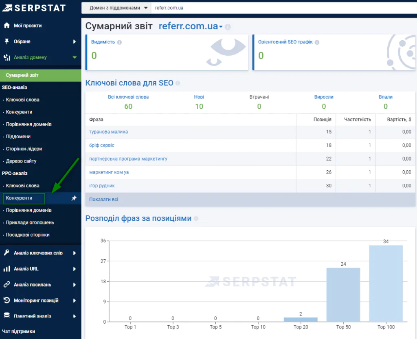Click the Виросли keywords link
The image size is (417, 339).
pos(324,97)
